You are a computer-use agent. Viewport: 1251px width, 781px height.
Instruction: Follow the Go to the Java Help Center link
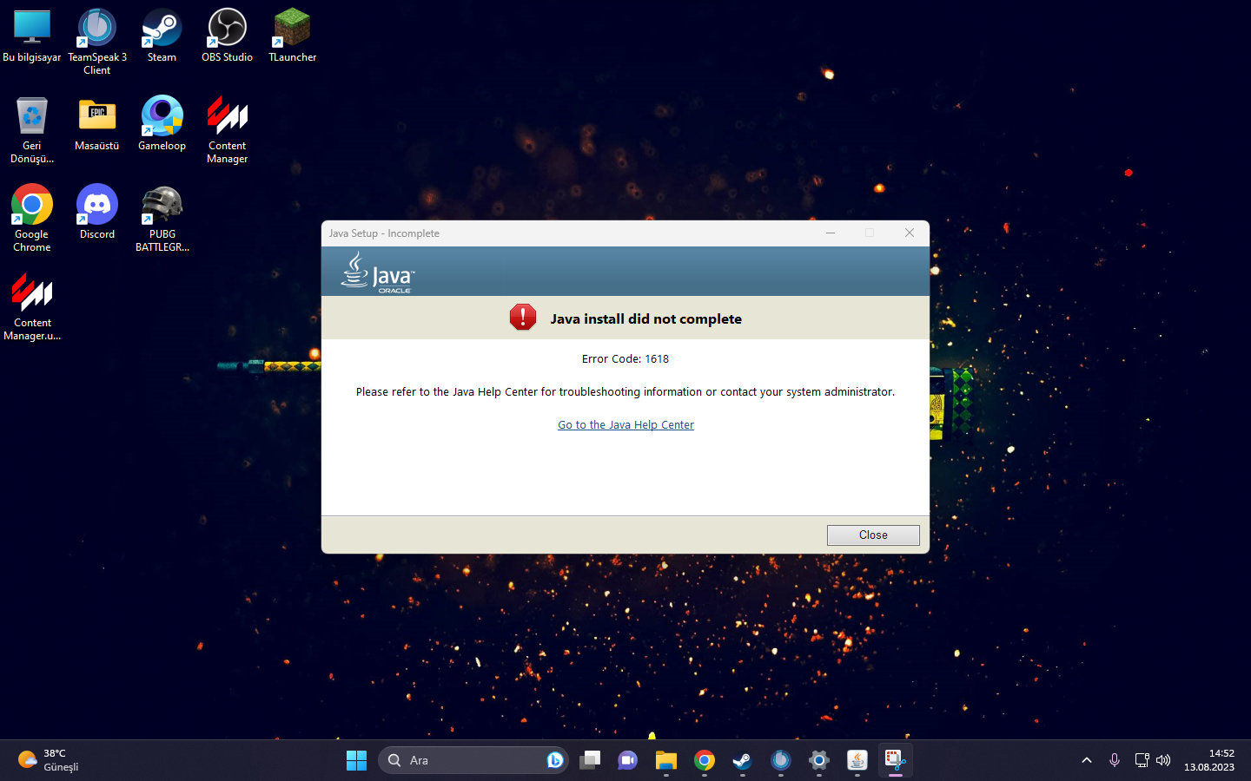pos(625,425)
